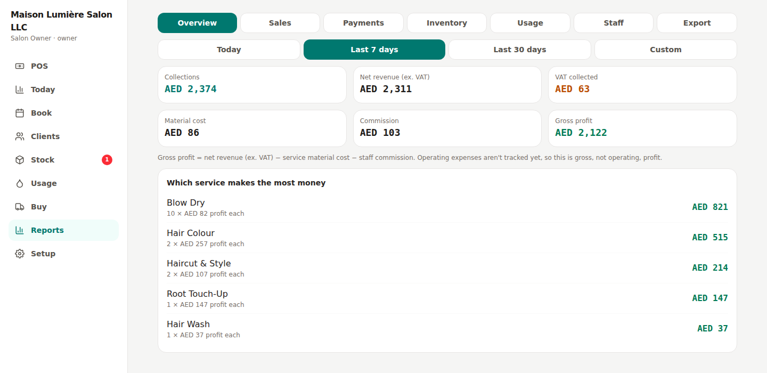767x373 pixels.
Task: Click the Clients people icon
Action: 20,136
